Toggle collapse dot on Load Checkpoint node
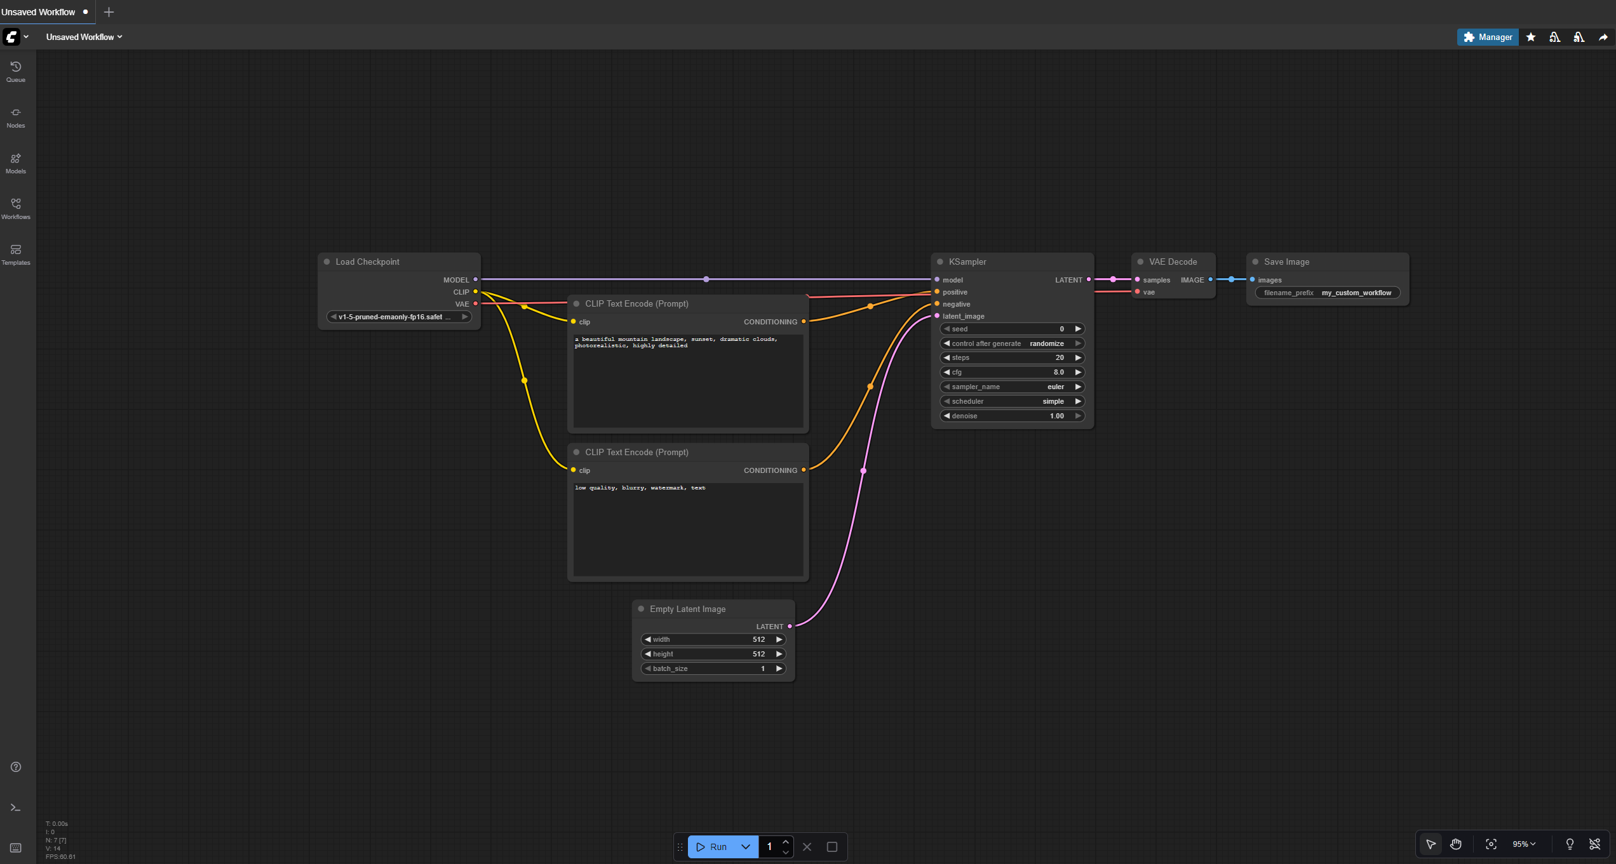 click(327, 262)
